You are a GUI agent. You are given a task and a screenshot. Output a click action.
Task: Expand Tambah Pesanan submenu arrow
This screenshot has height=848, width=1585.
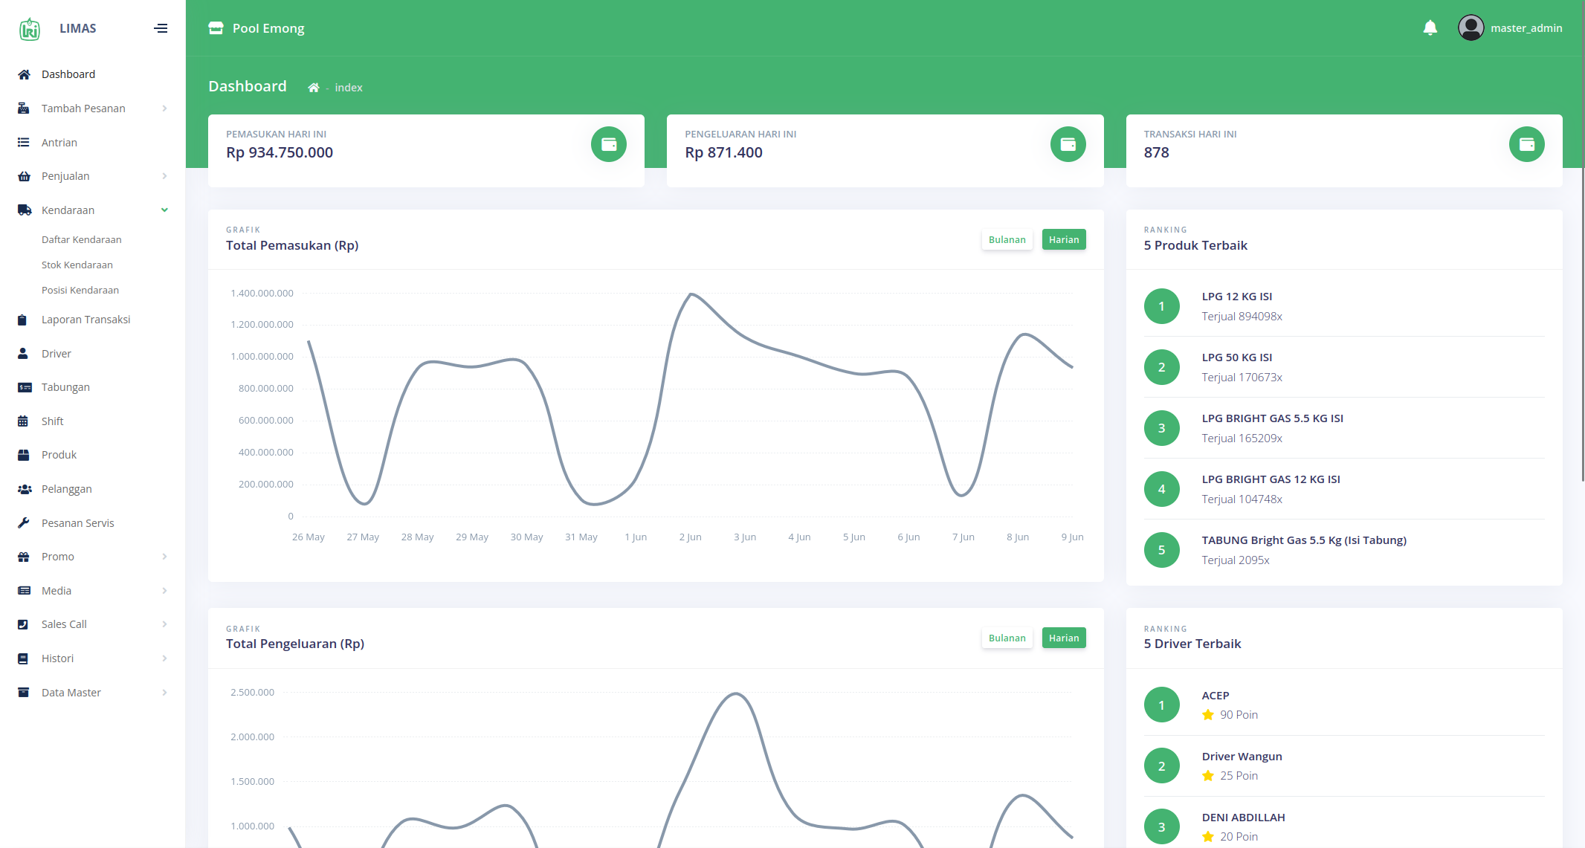164,109
